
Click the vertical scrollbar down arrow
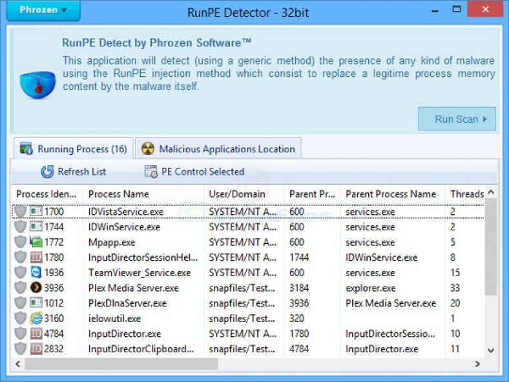491,350
